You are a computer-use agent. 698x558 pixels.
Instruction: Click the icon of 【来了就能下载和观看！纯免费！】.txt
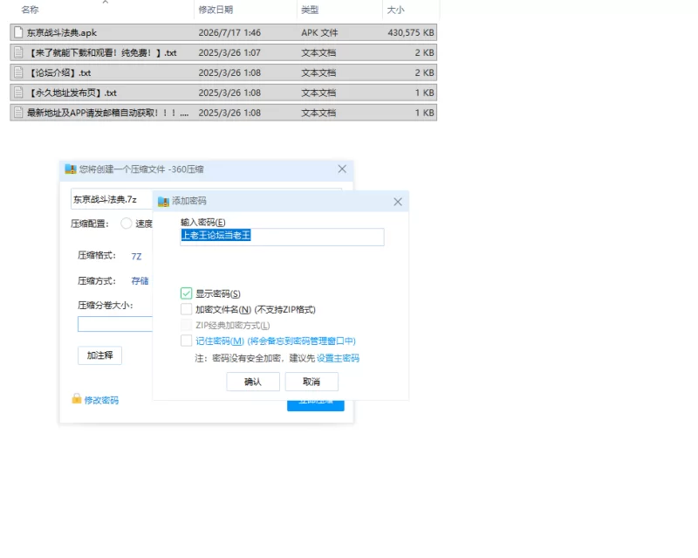pos(18,52)
